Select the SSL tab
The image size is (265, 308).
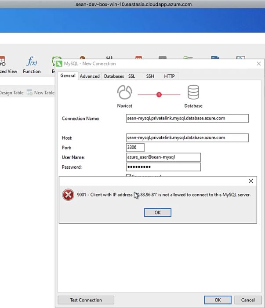tap(132, 76)
